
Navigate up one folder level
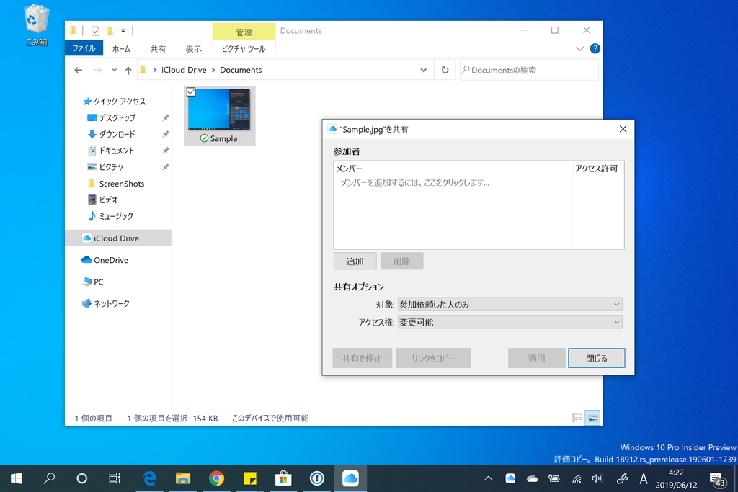(x=128, y=69)
